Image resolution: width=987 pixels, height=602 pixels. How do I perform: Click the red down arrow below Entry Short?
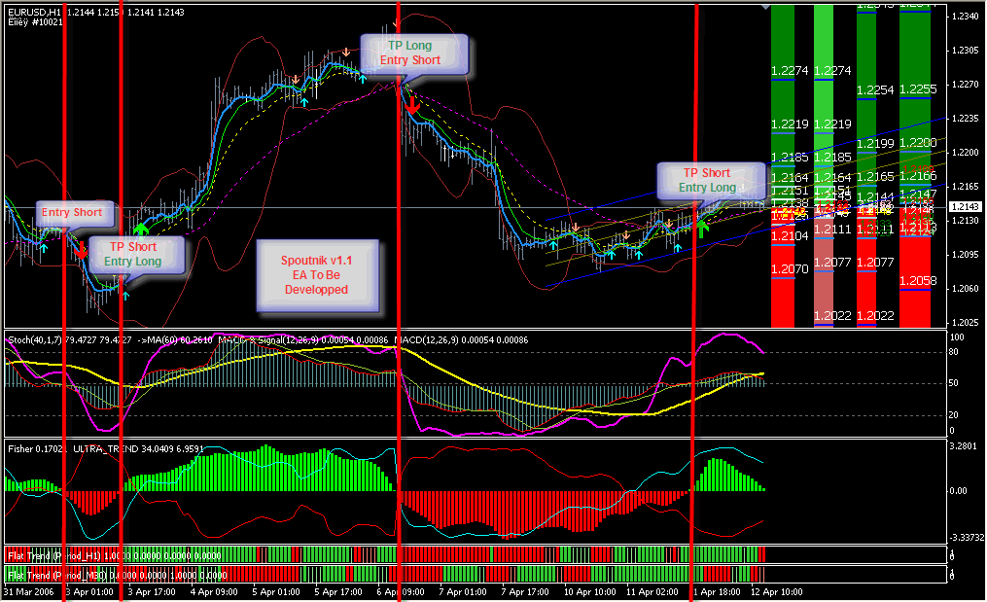pyautogui.click(x=81, y=250)
